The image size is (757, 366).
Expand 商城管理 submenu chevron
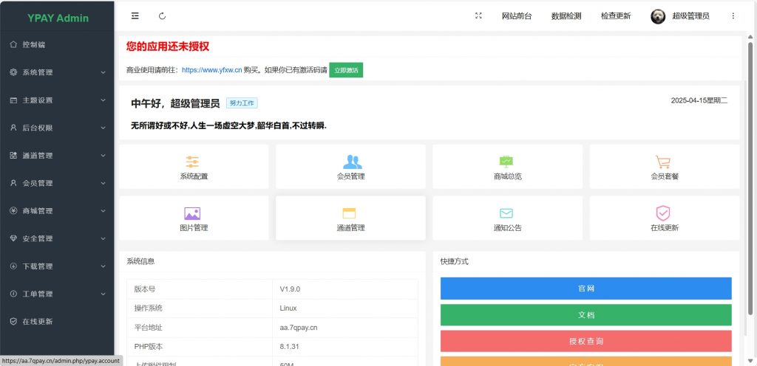point(103,211)
